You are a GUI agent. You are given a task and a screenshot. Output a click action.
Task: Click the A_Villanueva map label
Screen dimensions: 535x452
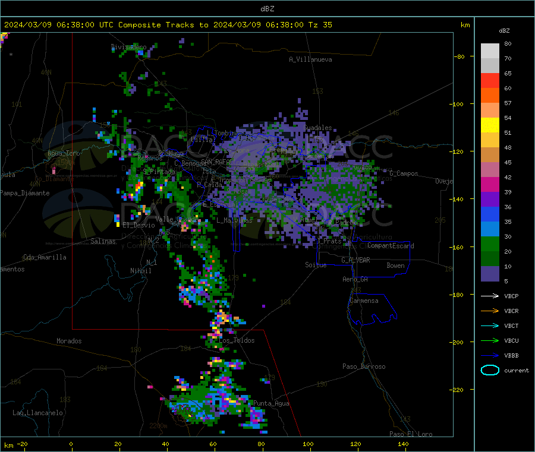(x=310, y=59)
